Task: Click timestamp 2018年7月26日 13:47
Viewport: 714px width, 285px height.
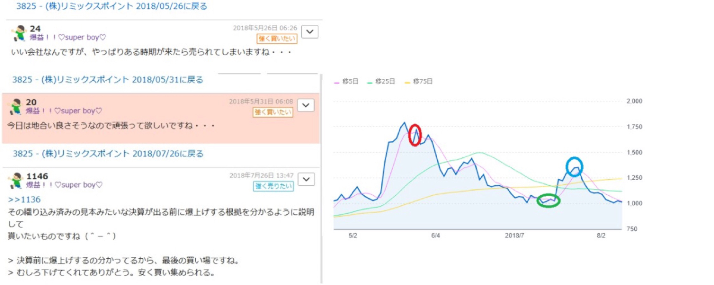Action: click(x=262, y=175)
